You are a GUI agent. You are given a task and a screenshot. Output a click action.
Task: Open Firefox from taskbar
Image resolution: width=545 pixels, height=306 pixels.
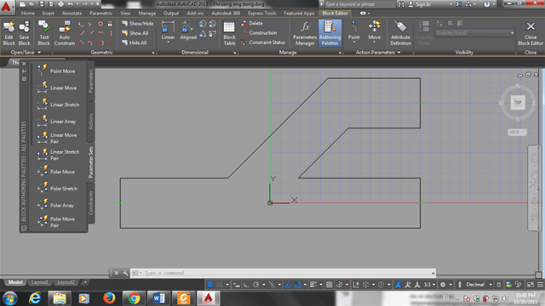tap(109, 298)
